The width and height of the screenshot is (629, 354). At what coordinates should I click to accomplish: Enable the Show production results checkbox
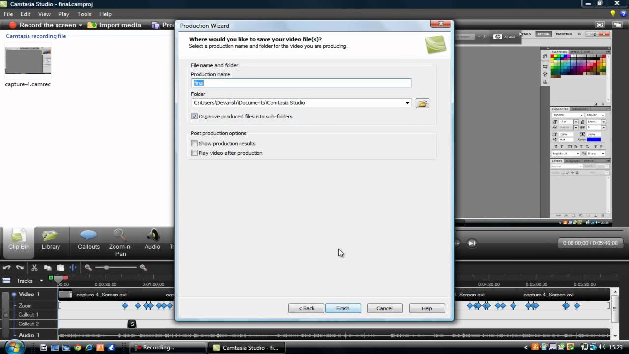[194, 144]
